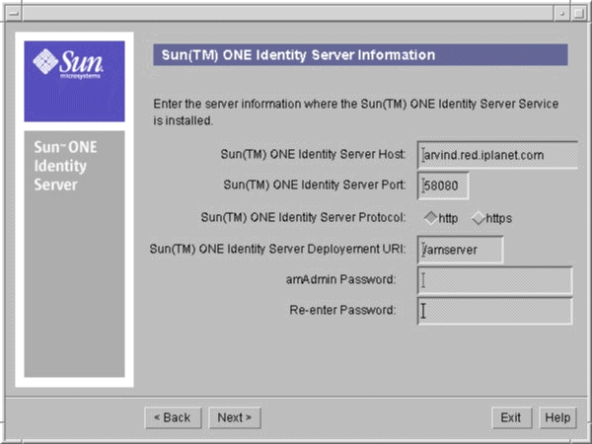Click the 'Enter the server information' instruction text
Screen dimensions: 592x444
coord(355,112)
